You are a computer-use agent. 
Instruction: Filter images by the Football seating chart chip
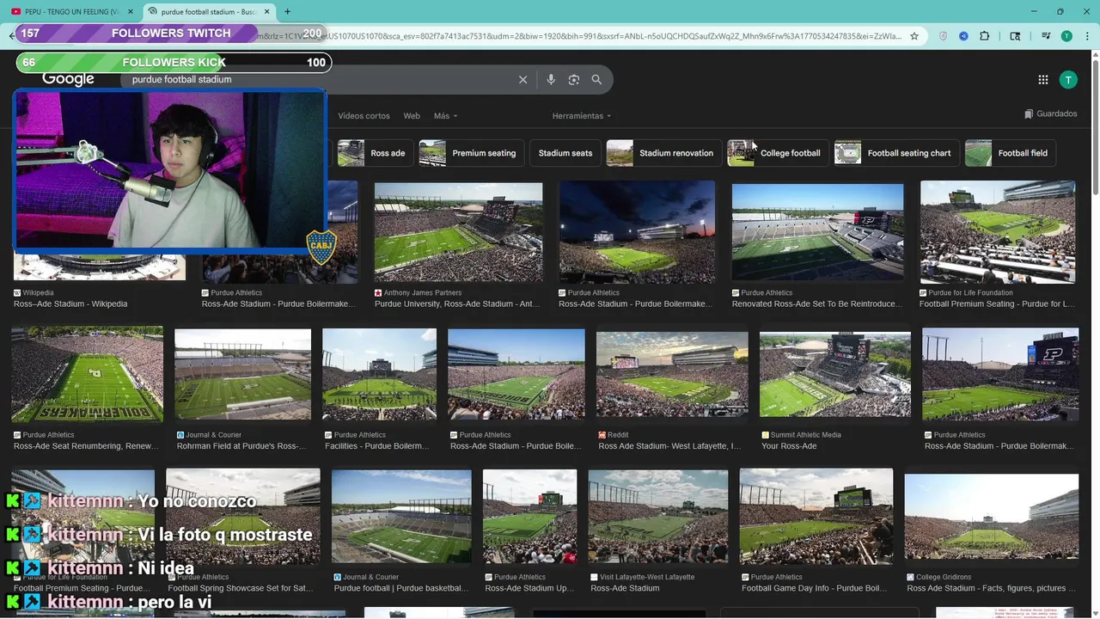[x=897, y=153]
